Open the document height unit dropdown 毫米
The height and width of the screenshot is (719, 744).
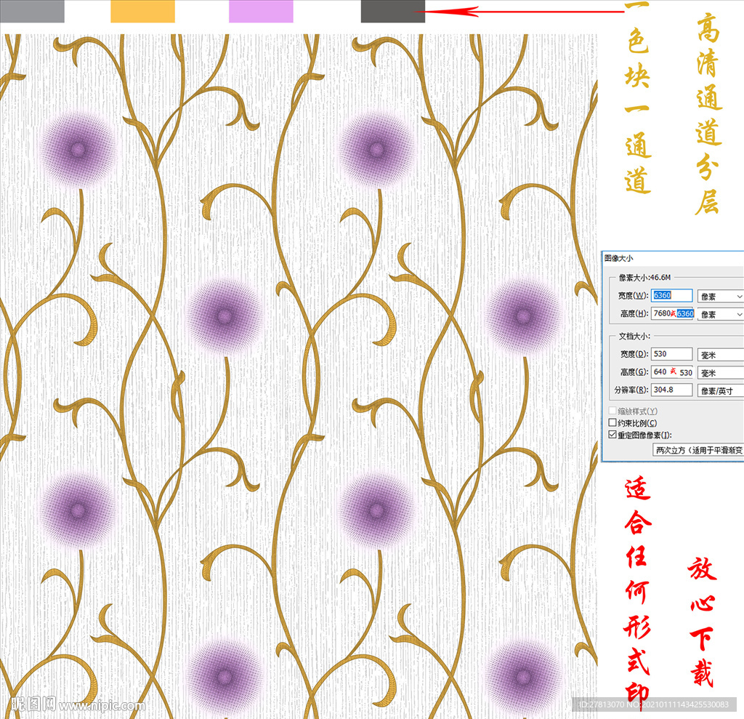coord(720,373)
